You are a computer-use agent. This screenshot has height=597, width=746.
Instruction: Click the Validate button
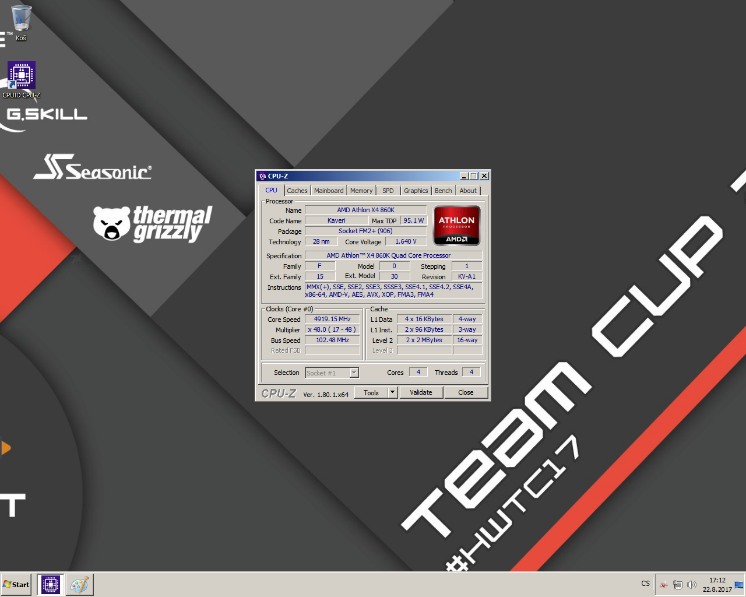[x=421, y=392]
